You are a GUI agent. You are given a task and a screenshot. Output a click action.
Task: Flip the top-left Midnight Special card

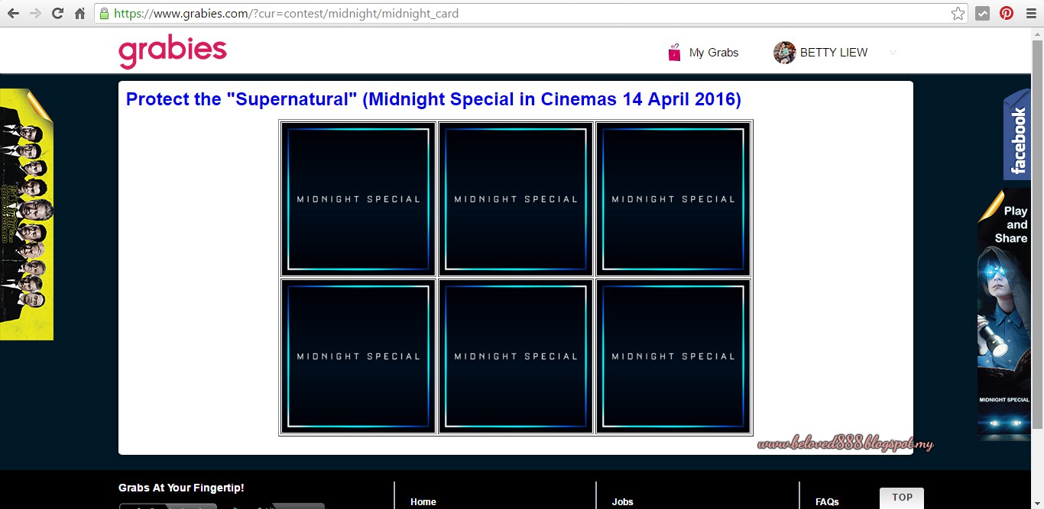(358, 199)
